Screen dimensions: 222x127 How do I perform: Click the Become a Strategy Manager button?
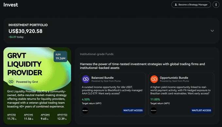pyautogui.click(x=191, y=5)
